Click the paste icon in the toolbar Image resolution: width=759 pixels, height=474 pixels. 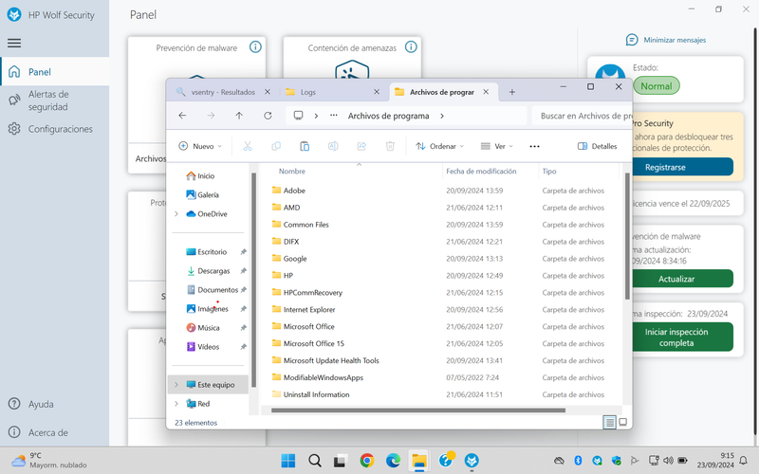[x=305, y=146]
